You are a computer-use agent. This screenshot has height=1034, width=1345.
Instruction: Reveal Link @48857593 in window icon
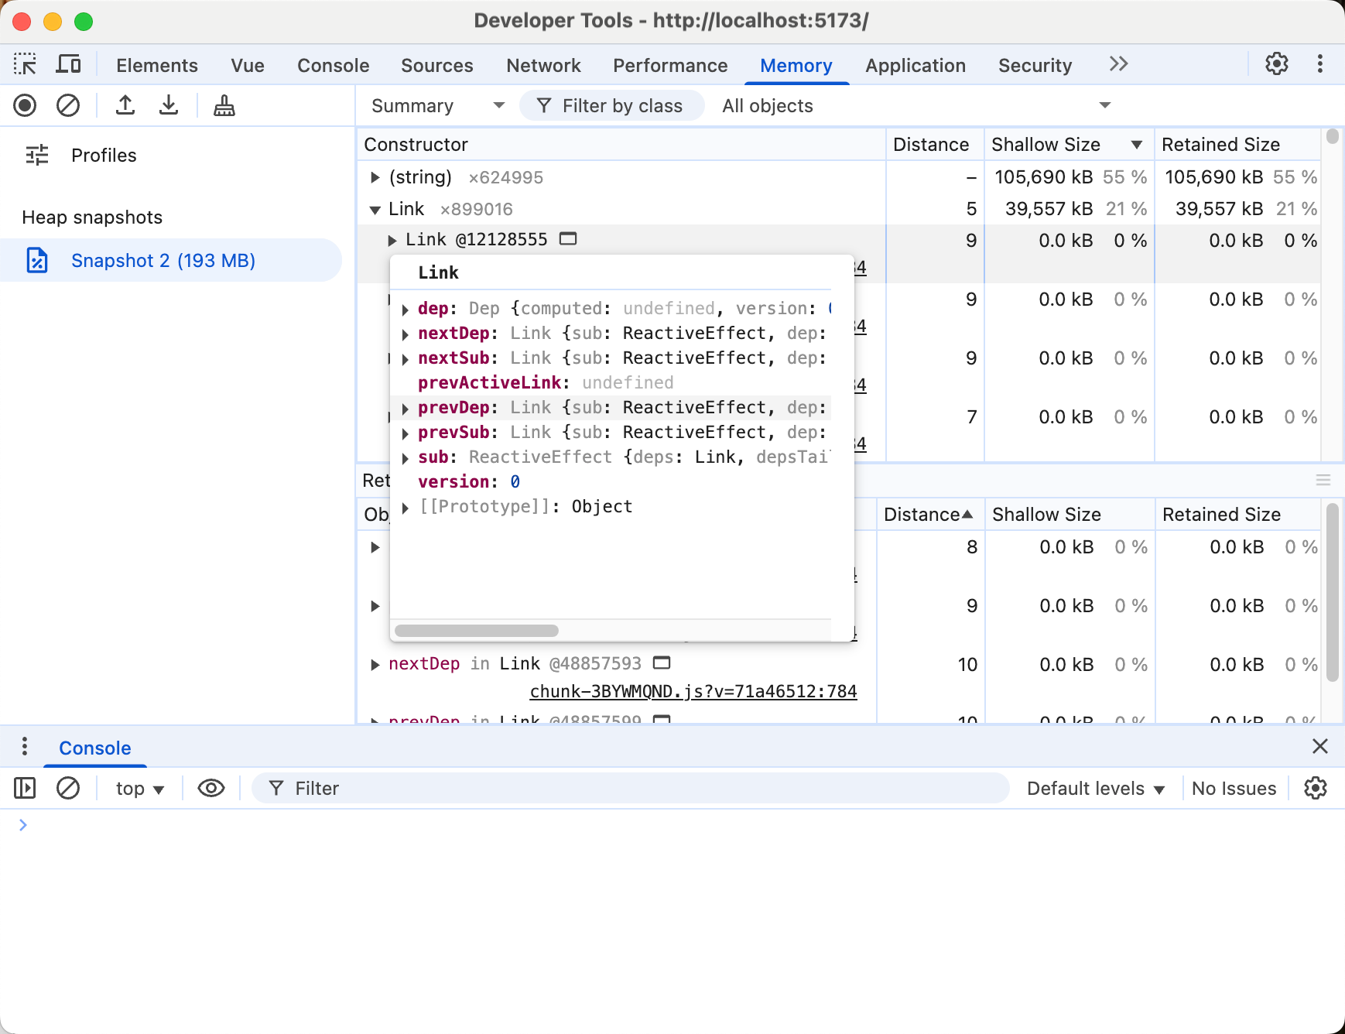(x=662, y=663)
